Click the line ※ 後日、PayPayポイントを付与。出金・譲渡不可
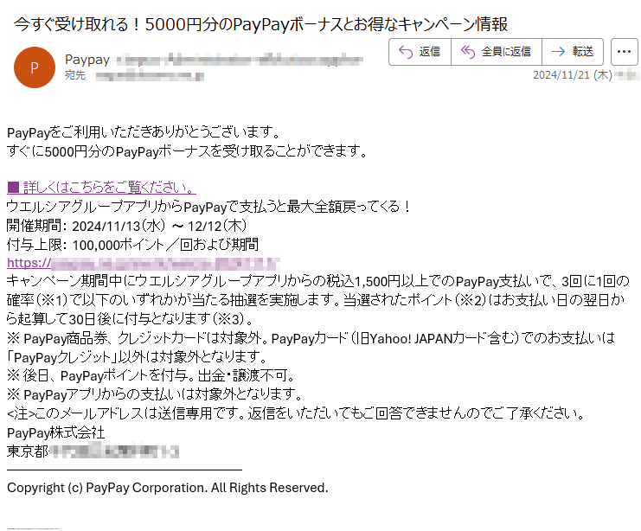The image size is (641, 531). (x=151, y=375)
